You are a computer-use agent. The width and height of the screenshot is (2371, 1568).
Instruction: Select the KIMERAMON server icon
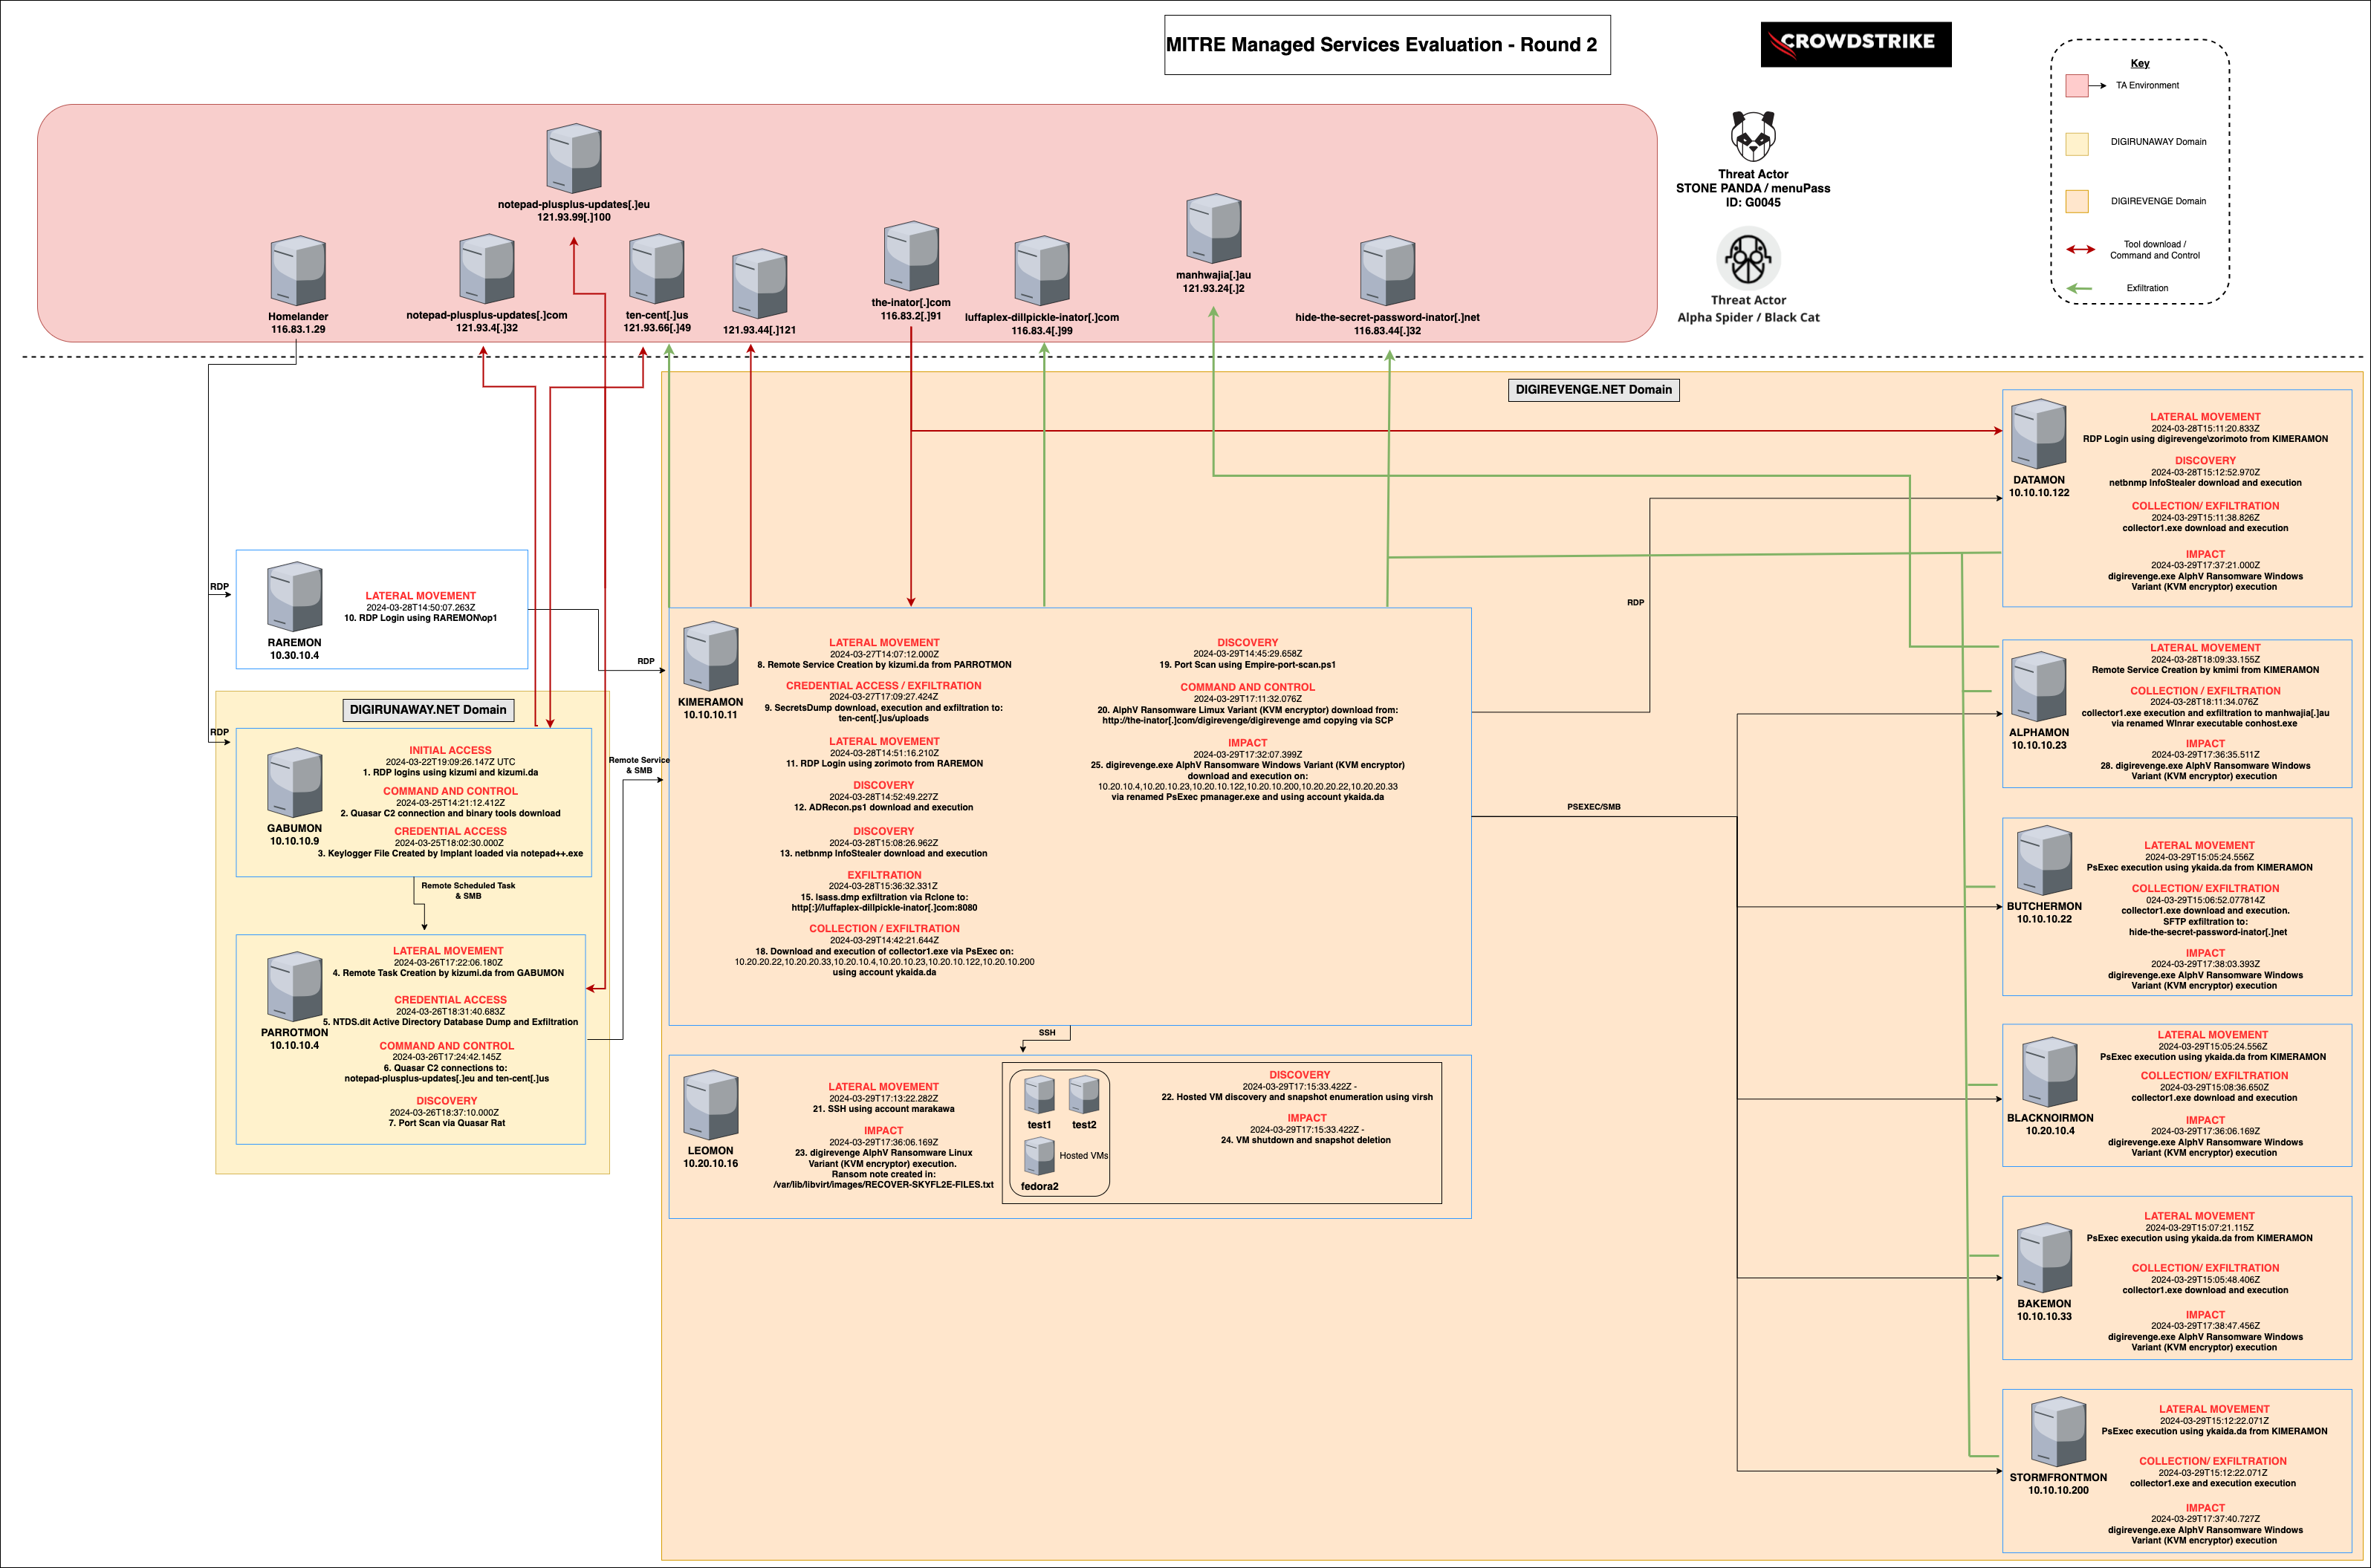(x=710, y=656)
